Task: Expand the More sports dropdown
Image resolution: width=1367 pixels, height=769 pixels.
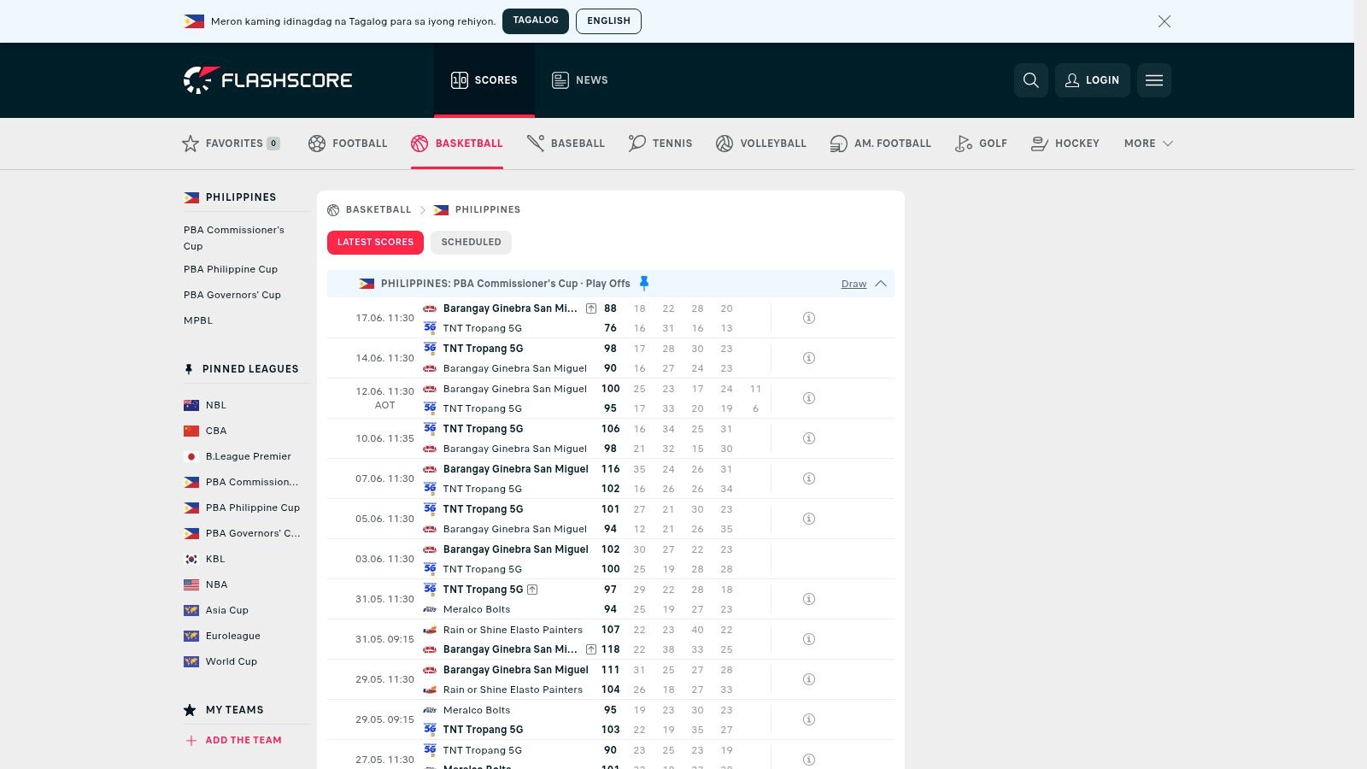Action: pos(1148,144)
